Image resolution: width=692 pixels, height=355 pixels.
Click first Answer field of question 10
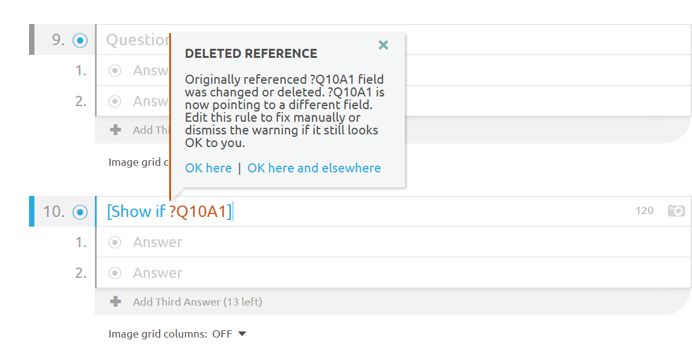(x=393, y=242)
